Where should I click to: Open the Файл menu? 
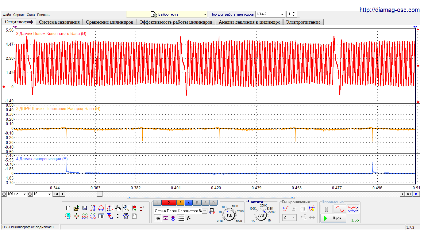7,15
